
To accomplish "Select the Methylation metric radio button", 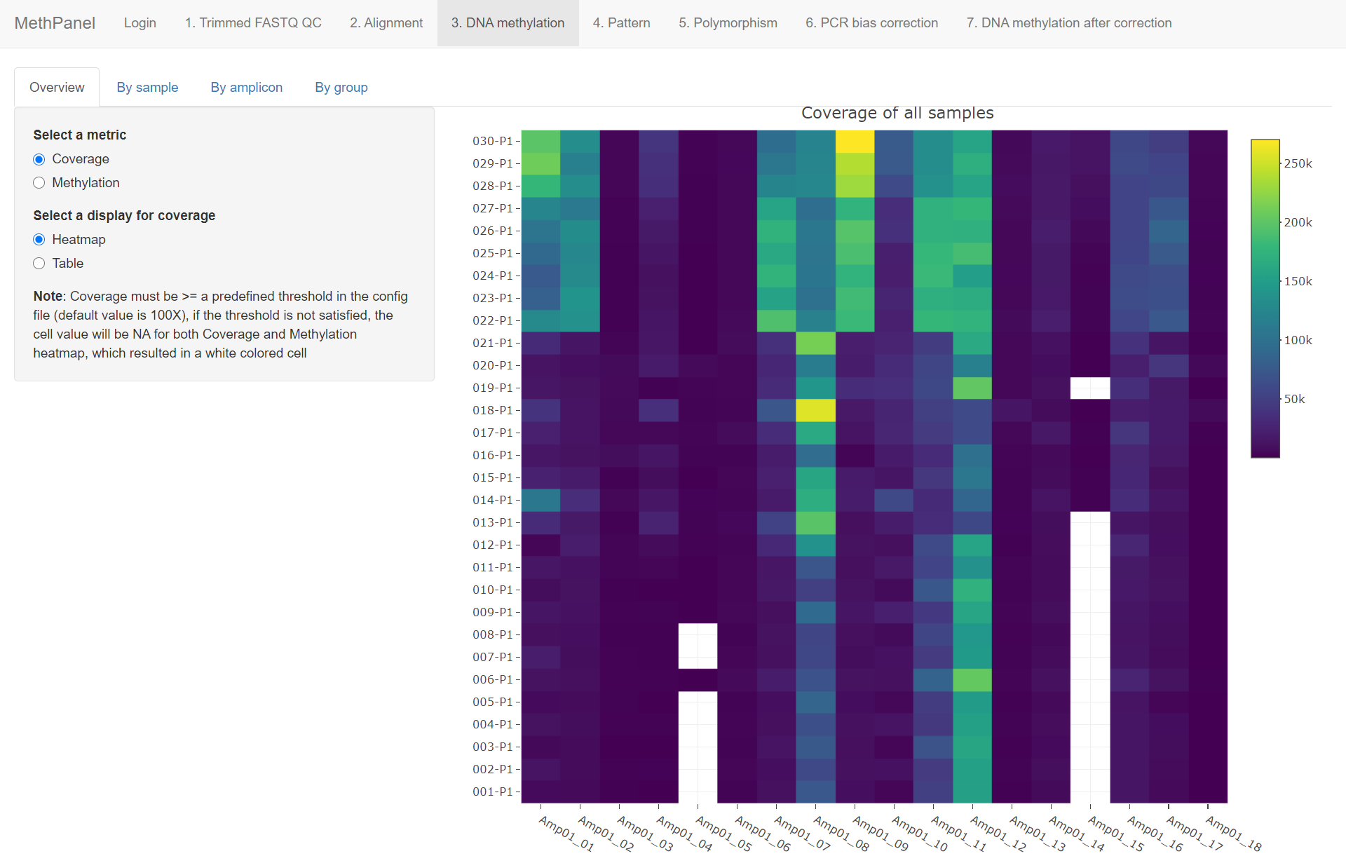I will [39, 183].
